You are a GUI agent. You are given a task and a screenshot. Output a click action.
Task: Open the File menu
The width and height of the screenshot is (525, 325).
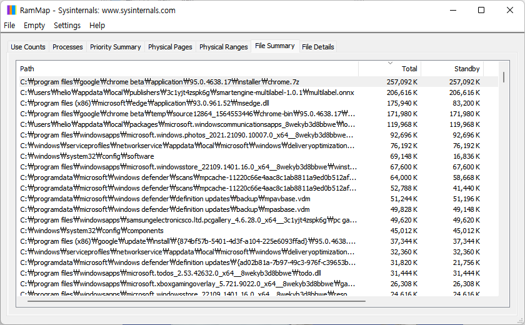click(9, 26)
